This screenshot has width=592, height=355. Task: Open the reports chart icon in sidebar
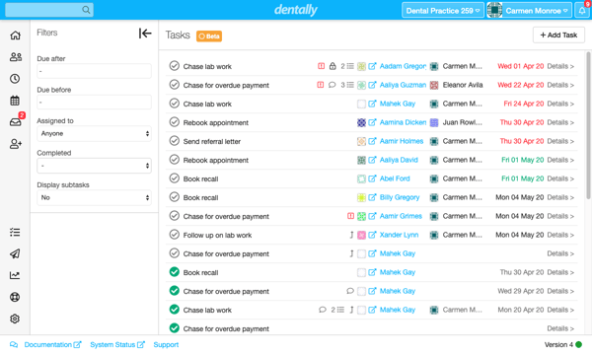[x=15, y=275]
